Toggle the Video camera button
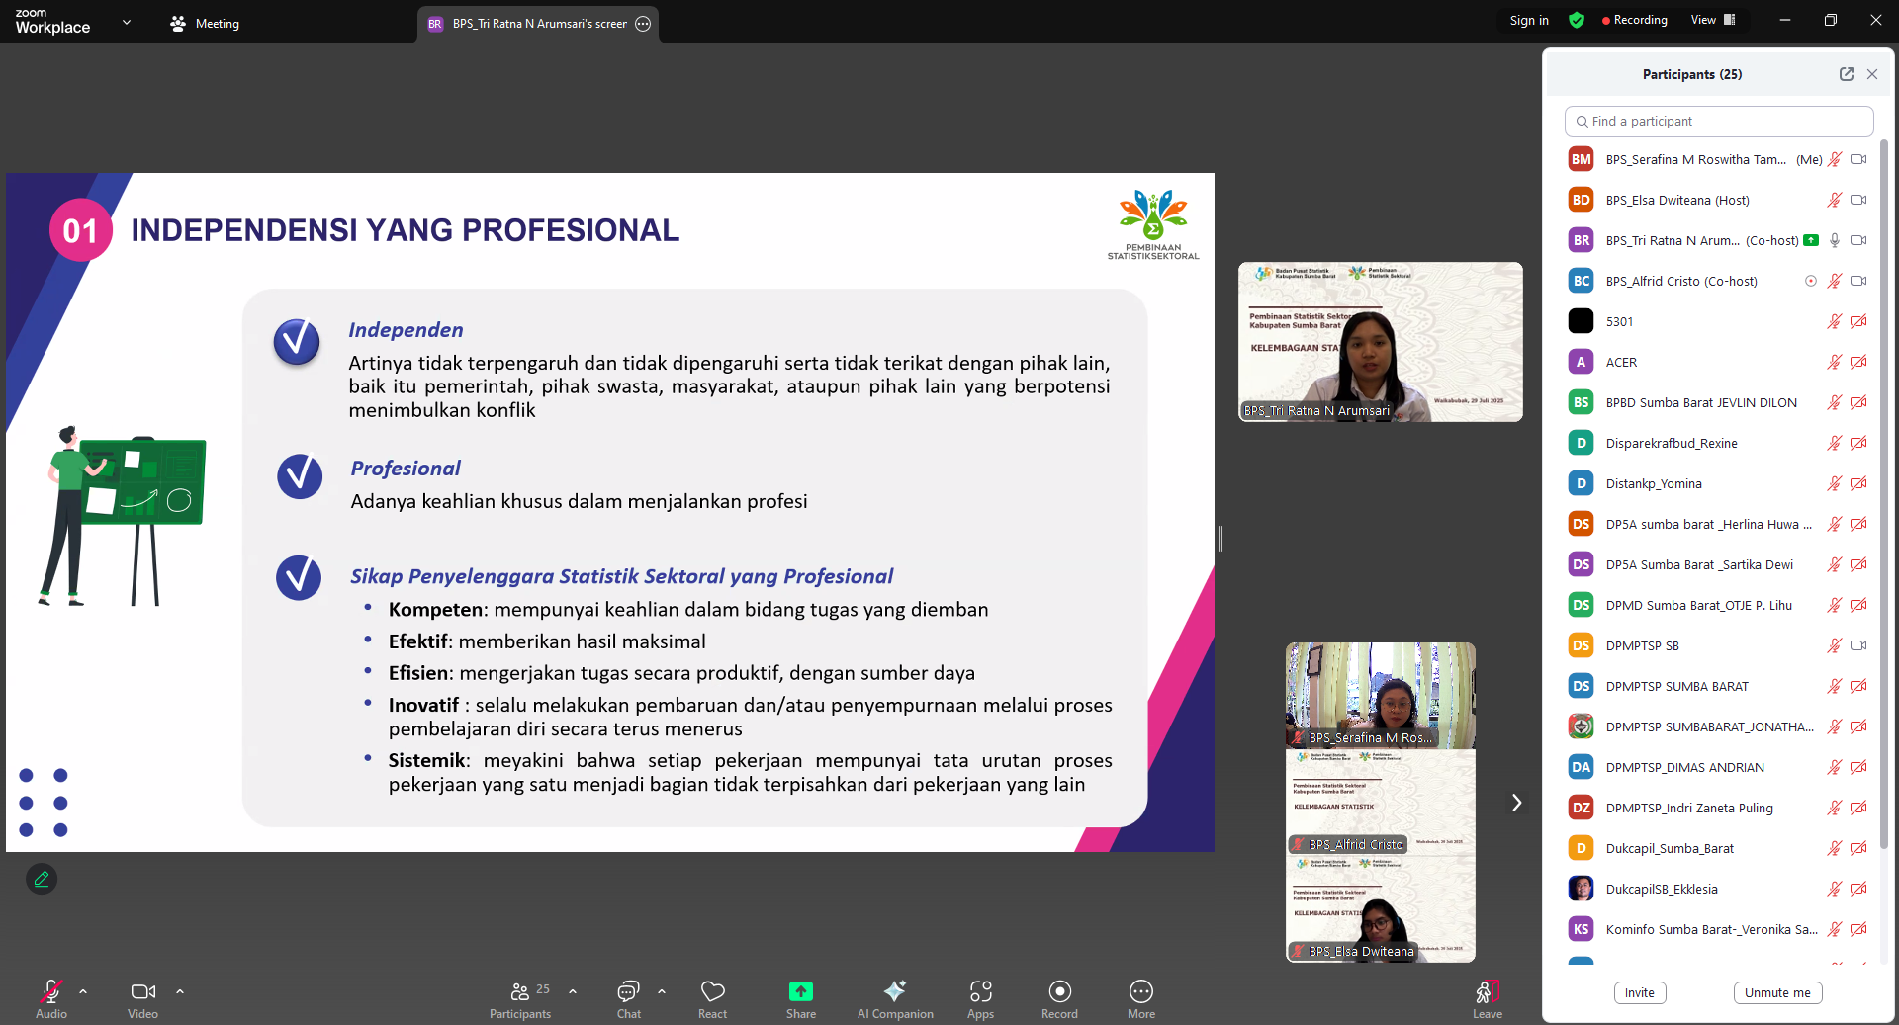The width and height of the screenshot is (1899, 1025). 142,992
